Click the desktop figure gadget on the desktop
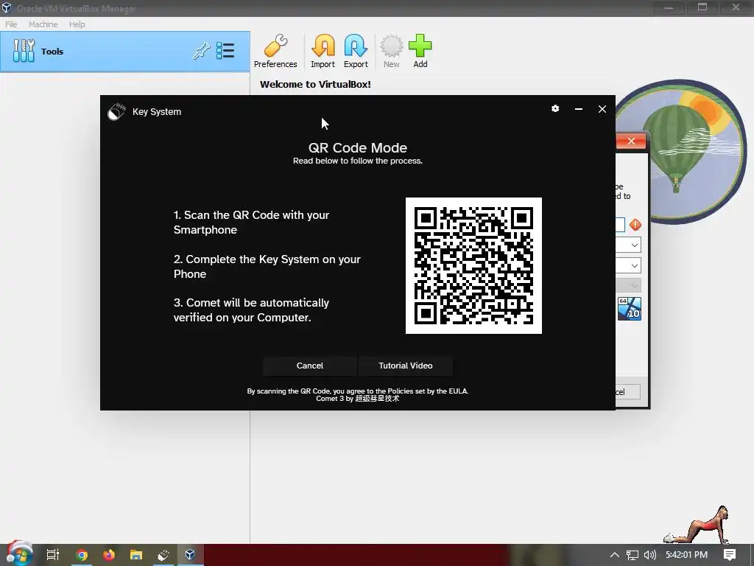The height and width of the screenshot is (566, 754). (697, 525)
